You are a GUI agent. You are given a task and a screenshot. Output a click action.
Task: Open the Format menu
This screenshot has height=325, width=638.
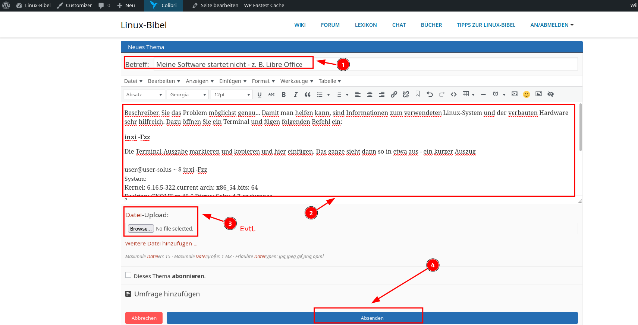263,81
